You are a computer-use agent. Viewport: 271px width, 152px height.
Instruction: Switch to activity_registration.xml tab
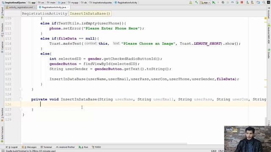point(21,7)
